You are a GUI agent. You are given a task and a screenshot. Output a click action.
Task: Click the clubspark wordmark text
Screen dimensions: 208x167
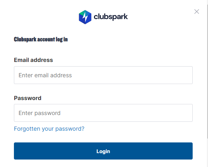click(x=111, y=17)
